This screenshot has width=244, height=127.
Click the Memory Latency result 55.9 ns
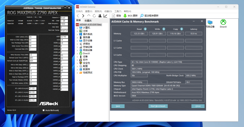194,33
